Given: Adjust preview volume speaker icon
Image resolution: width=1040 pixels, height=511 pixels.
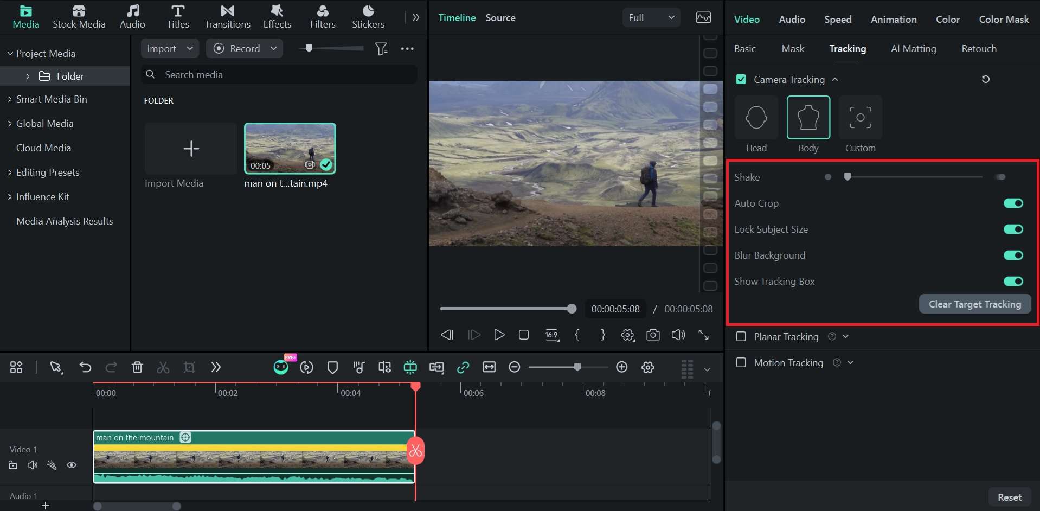Looking at the screenshot, I should pos(678,335).
